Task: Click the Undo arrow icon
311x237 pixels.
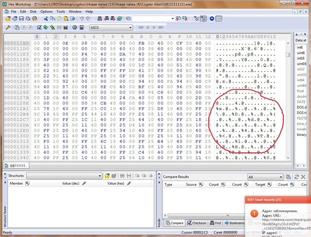Action: [x=82, y=18]
